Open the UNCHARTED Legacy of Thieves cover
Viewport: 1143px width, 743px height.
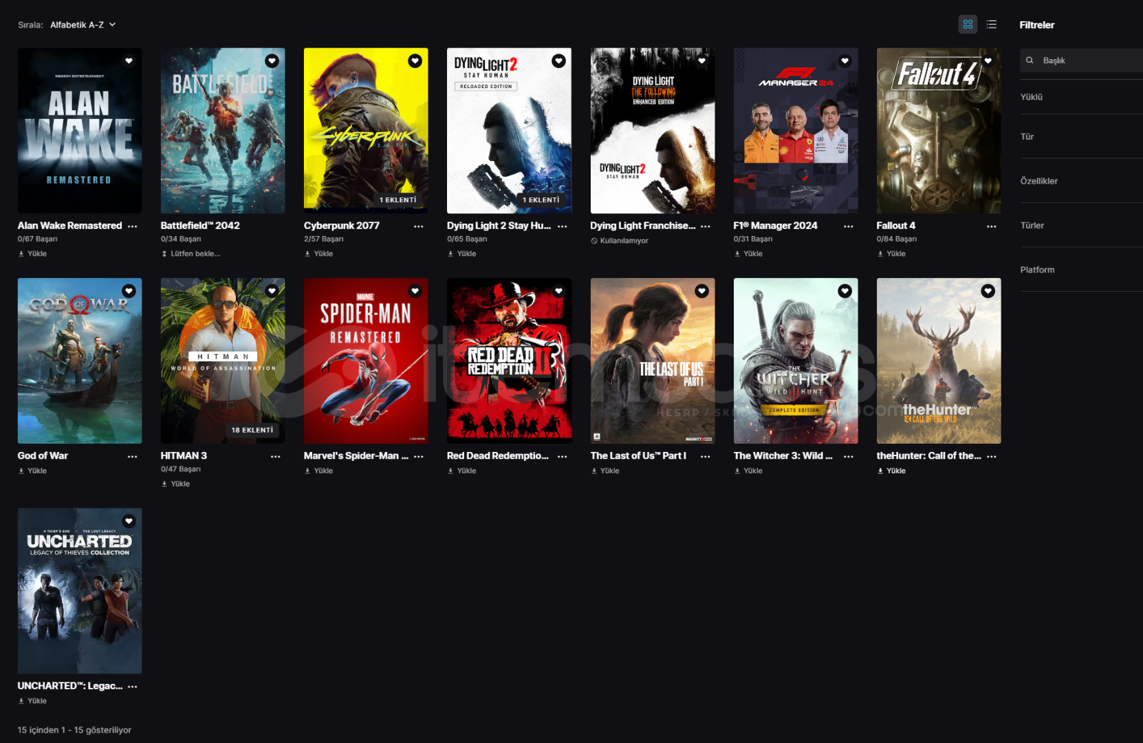(x=80, y=591)
